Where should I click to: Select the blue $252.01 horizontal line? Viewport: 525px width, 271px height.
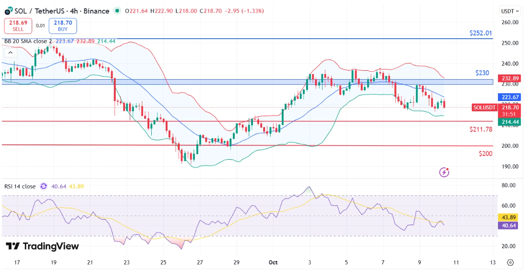point(233,39)
